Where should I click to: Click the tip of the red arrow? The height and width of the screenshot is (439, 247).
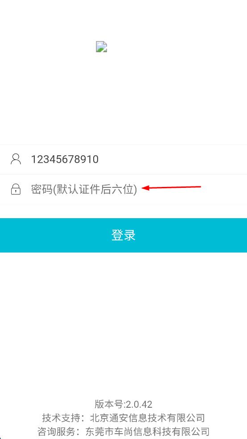point(143,188)
